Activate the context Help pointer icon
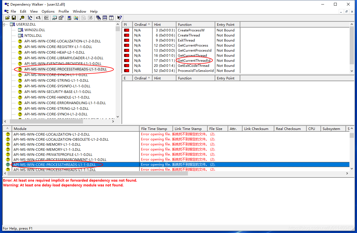Viewport: 357px width, 233px height. pos(120,18)
